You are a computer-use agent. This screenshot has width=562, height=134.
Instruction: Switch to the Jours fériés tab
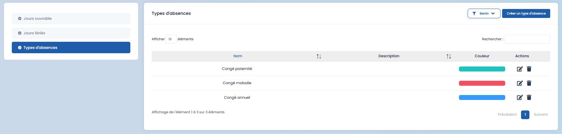pyautogui.click(x=71, y=33)
